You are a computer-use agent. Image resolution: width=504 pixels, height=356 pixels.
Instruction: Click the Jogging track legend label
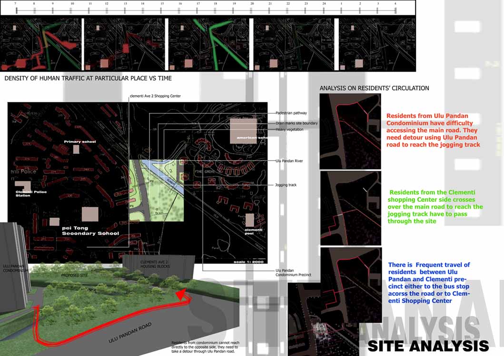coord(286,185)
